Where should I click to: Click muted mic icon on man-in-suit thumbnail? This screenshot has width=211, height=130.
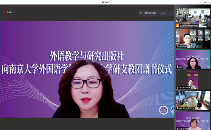178,46
